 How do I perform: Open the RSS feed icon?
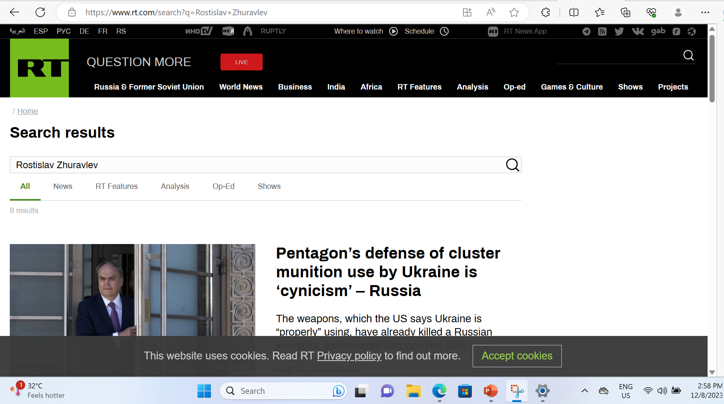pos(602,31)
